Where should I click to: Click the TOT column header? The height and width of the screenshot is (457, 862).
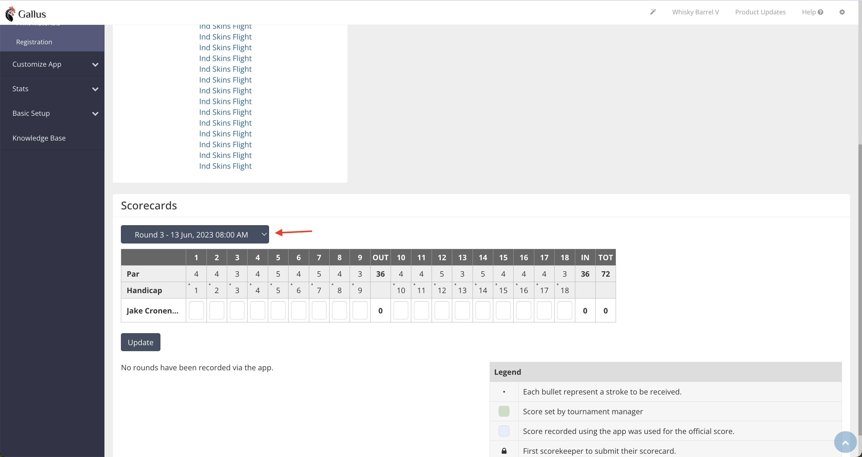click(x=605, y=258)
